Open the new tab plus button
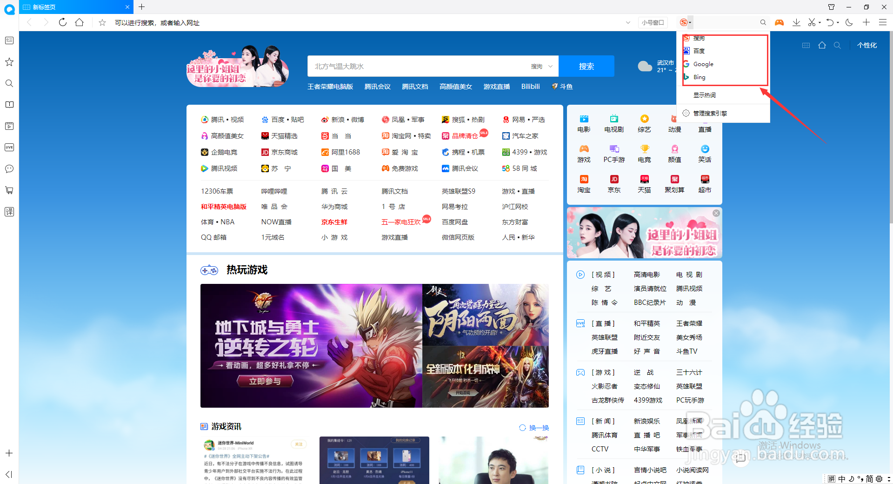The width and height of the screenshot is (893, 484). click(142, 7)
